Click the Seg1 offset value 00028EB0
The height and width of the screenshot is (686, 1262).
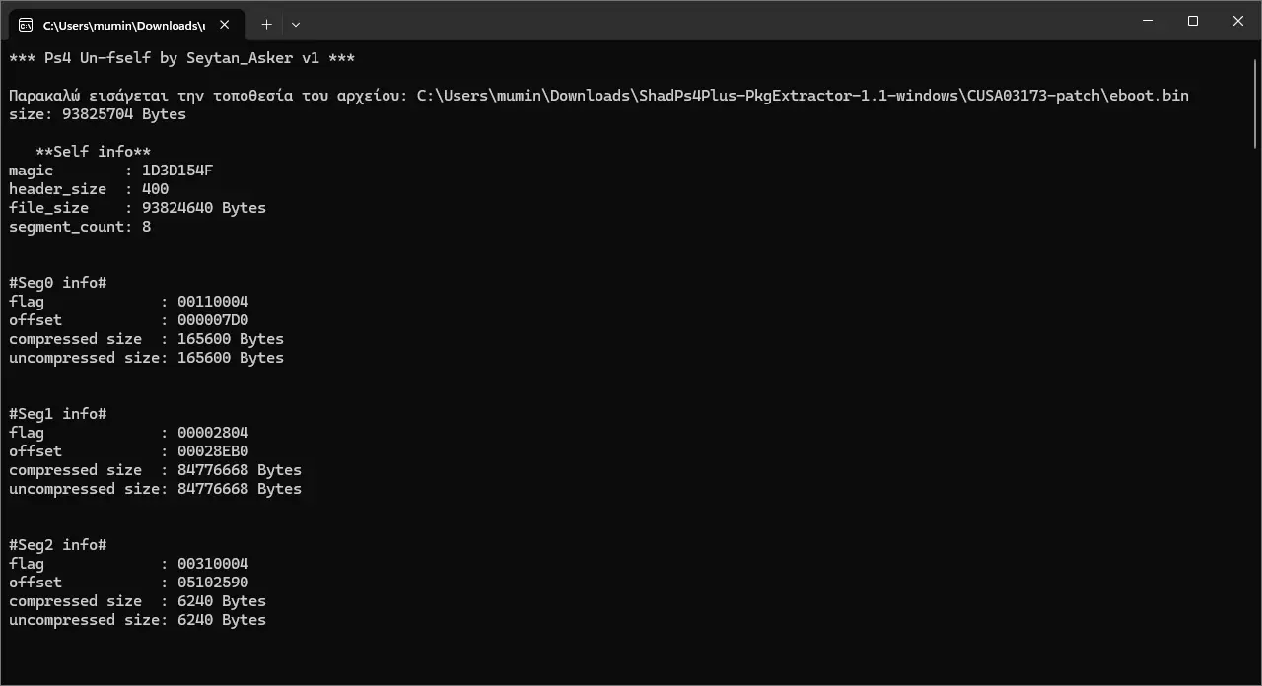213,451
